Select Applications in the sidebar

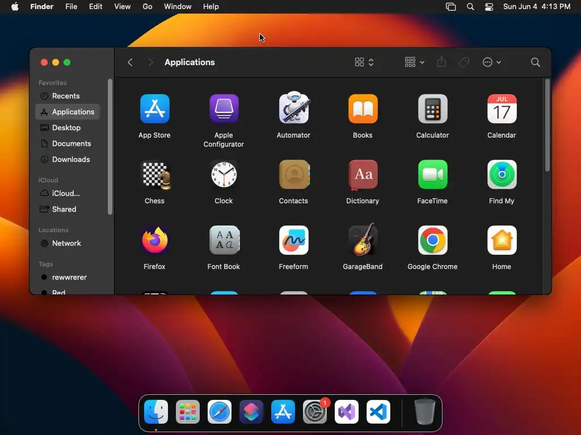pos(68,112)
